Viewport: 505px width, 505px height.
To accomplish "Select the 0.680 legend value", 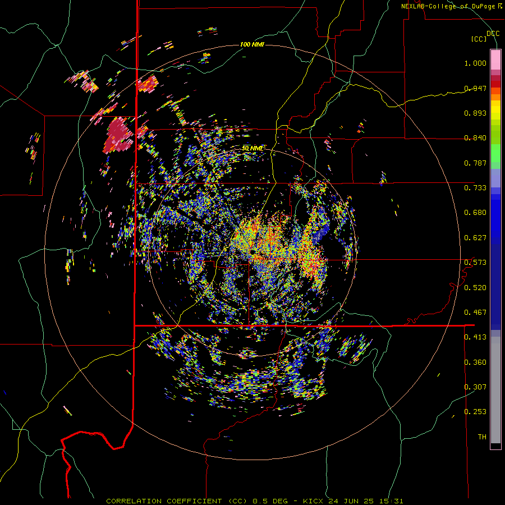I will [x=475, y=213].
